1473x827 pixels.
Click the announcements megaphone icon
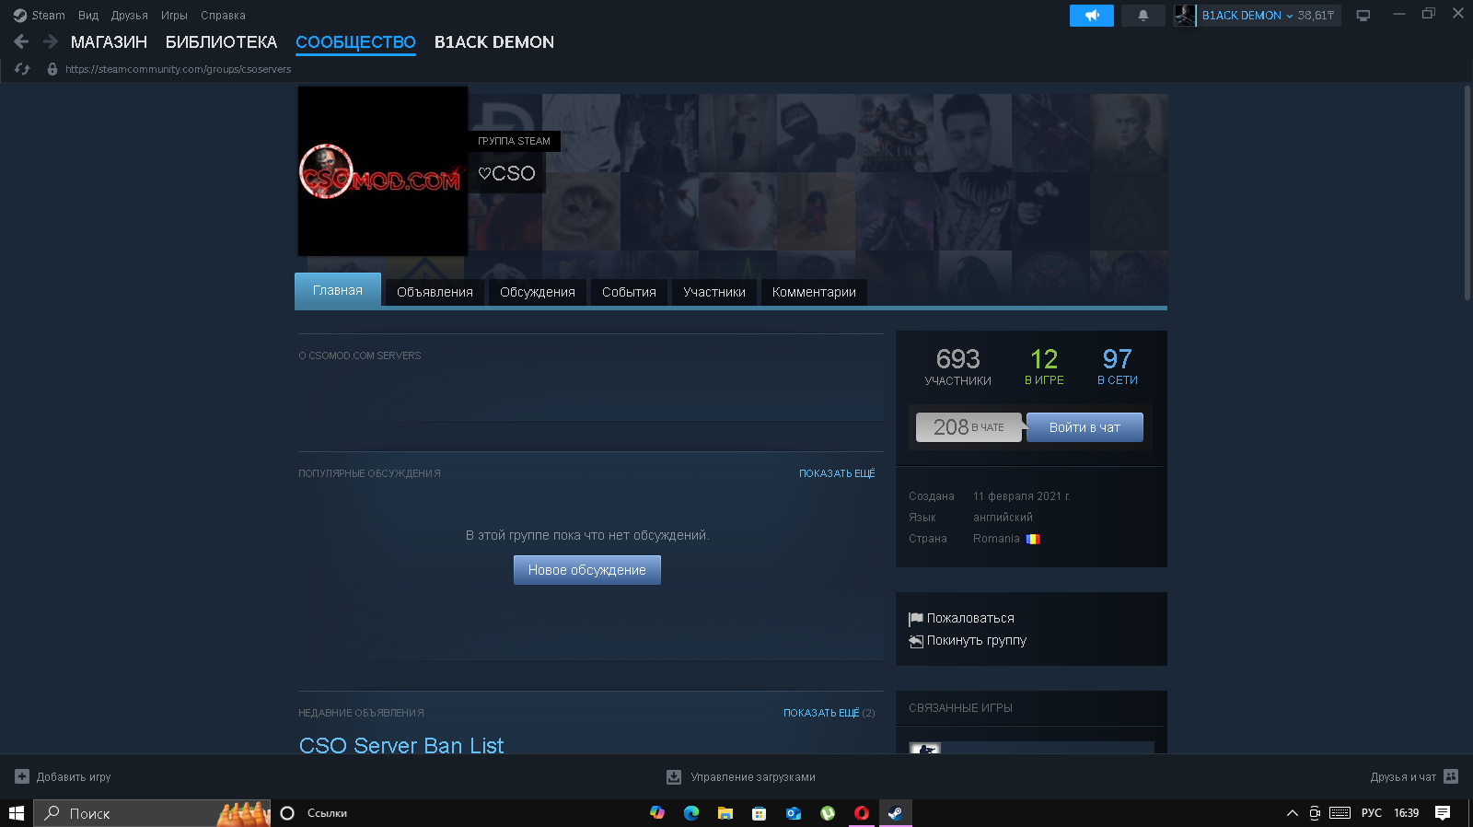click(1091, 16)
